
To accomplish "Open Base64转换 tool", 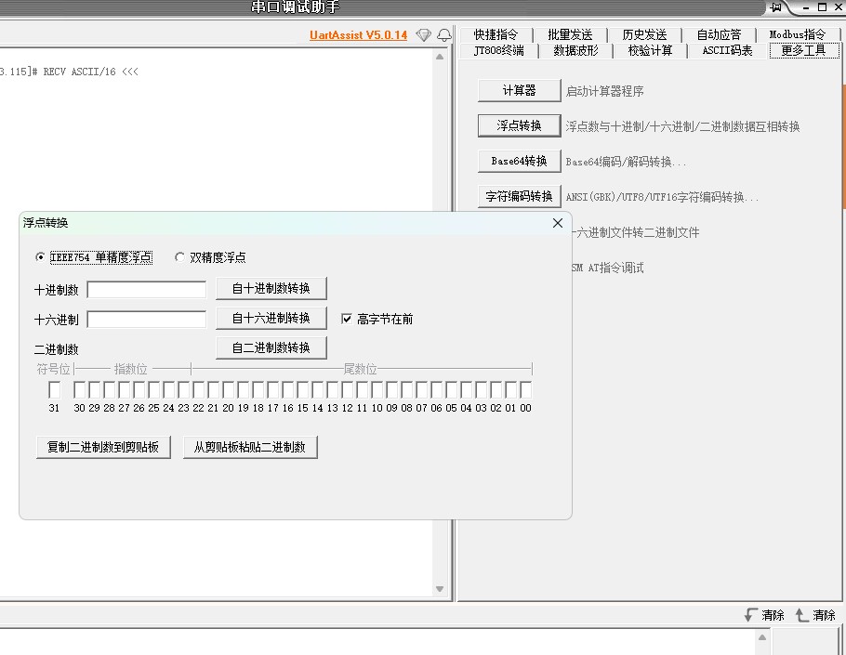I will (x=519, y=161).
